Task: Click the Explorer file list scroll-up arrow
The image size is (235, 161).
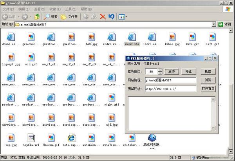Action: [231, 31]
